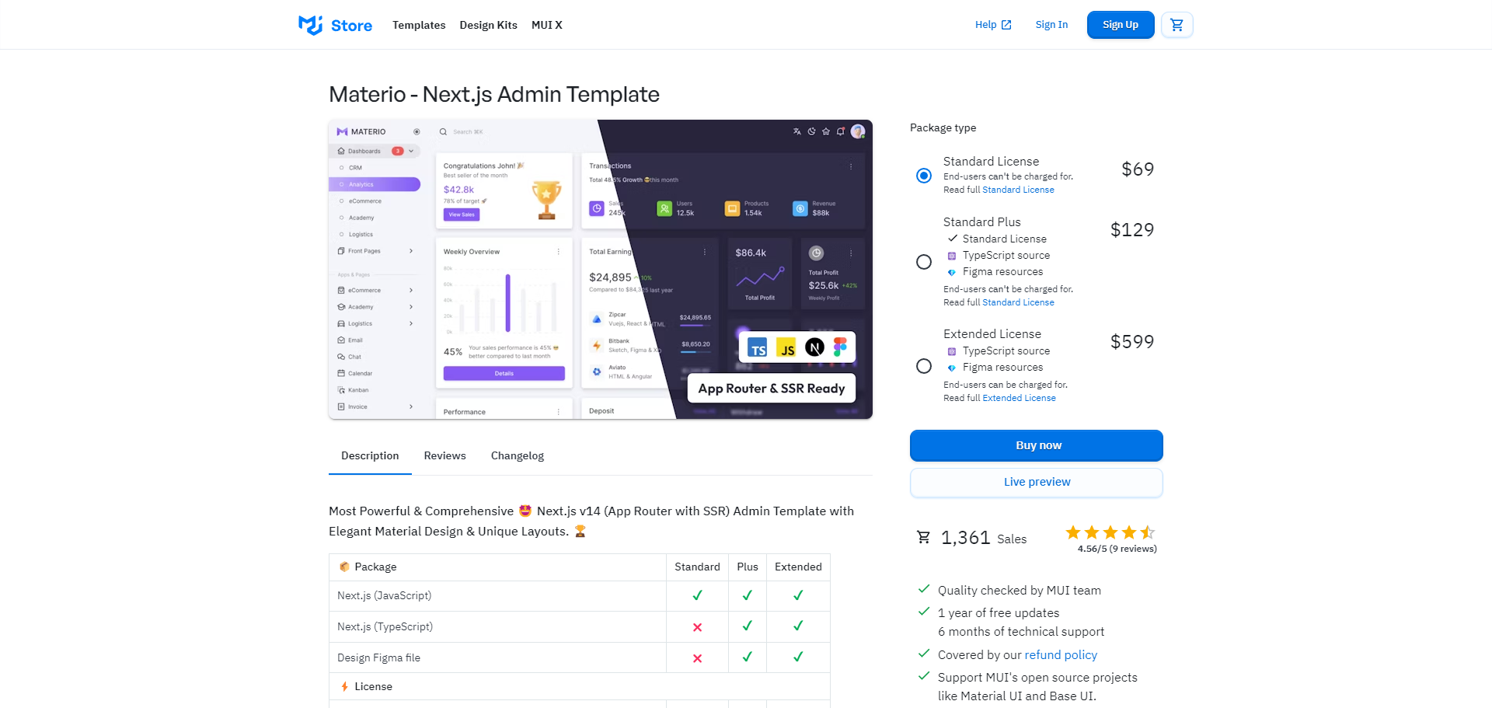1492x708 pixels.
Task: Select the Standard License radio option
Action: 924,176
